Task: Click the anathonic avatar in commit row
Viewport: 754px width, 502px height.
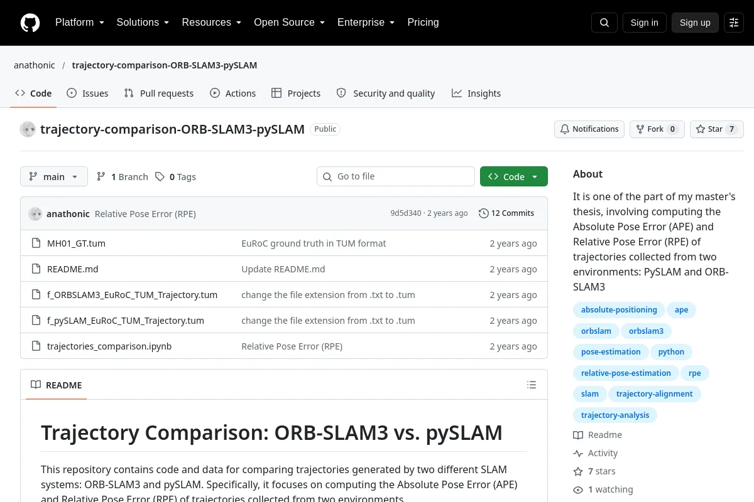Action: (35, 213)
